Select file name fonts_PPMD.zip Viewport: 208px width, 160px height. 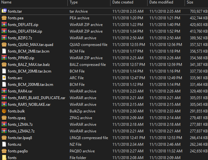21,58
